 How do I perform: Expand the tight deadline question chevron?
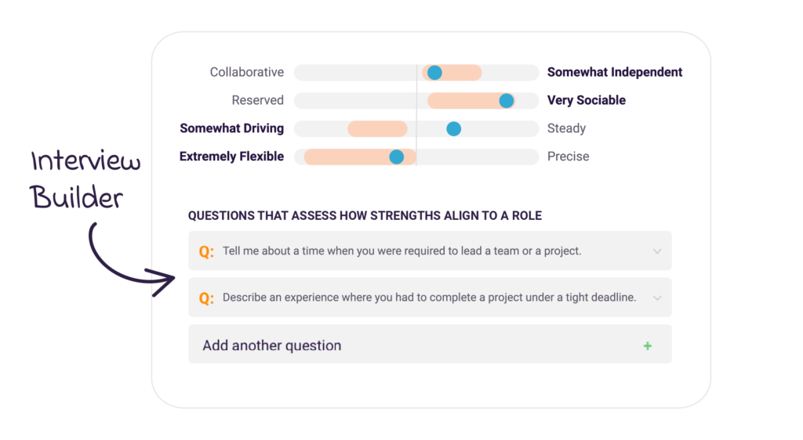point(657,298)
